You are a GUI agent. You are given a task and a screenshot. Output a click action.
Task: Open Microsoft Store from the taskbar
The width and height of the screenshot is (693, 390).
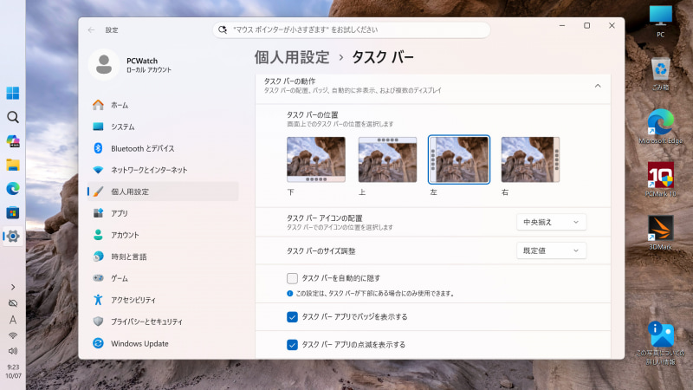[13, 212]
